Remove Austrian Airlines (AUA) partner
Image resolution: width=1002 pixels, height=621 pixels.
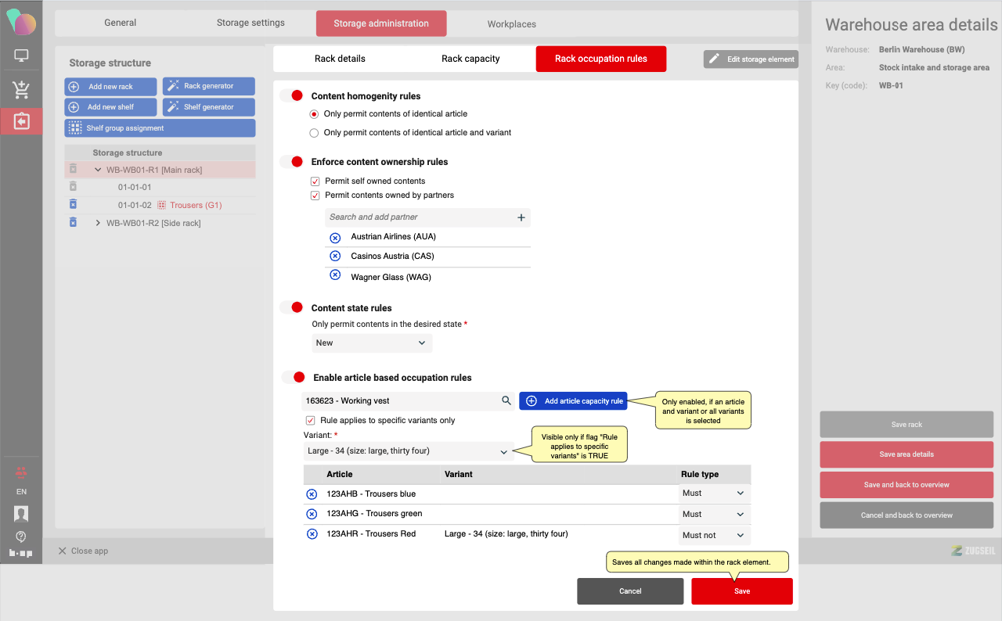pos(335,237)
